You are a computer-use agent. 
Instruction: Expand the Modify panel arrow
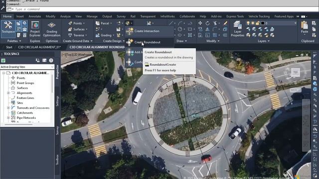(x=218, y=41)
